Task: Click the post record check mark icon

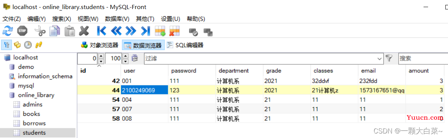Action: tap(193, 32)
